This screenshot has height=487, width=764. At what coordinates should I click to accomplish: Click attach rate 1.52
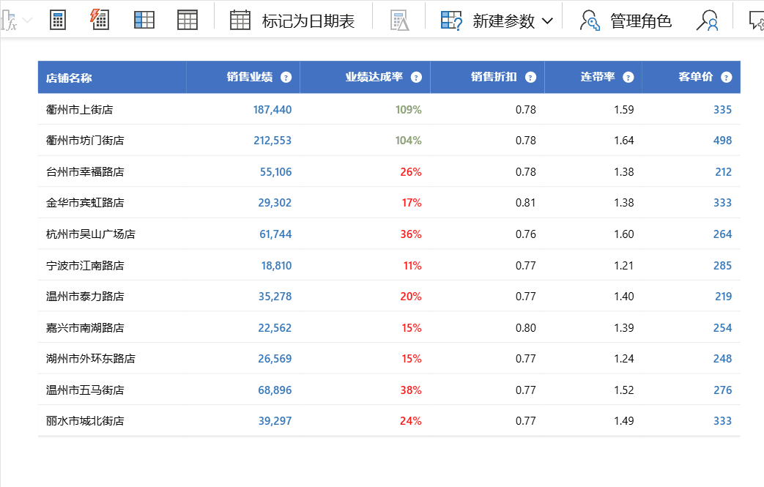click(x=623, y=390)
